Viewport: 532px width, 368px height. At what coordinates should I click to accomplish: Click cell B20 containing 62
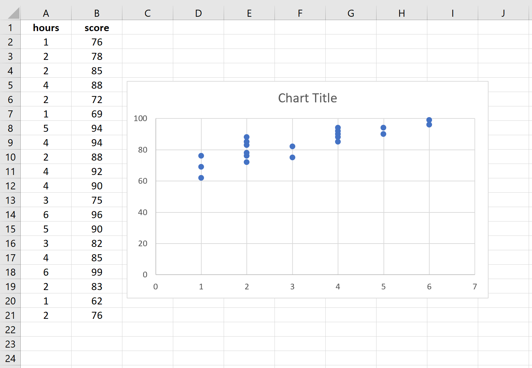click(x=97, y=301)
